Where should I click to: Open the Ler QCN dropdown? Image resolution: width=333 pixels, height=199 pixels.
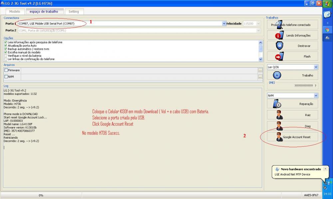click(x=316, y=67)
